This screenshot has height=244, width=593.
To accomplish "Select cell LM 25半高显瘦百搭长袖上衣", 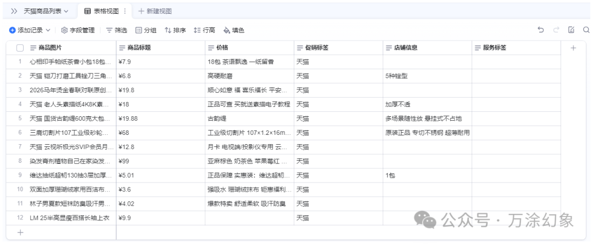I will point(71,218).
